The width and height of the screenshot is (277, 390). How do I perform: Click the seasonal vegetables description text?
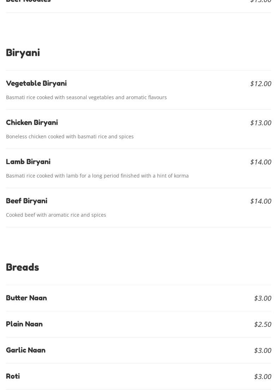(86, 97)
